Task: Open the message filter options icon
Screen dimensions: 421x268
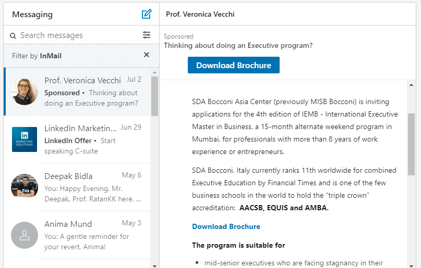Action: click(147, 35)
